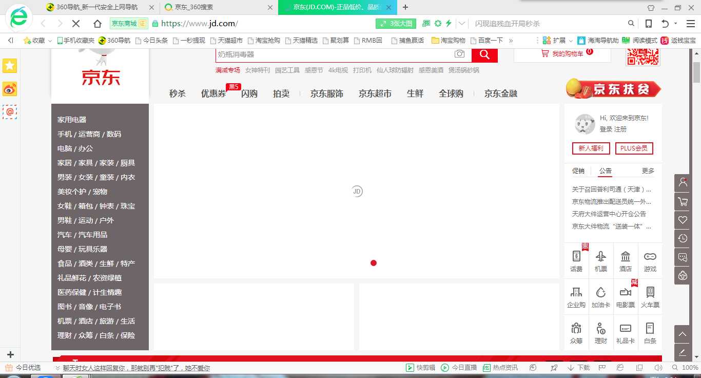Open the shopping cart icon in right sidebar

(x=683, y=201)
